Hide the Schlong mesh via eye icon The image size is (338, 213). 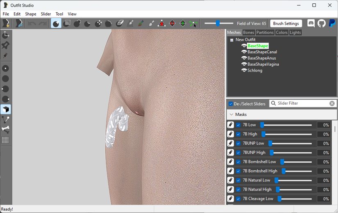(244, 71)
